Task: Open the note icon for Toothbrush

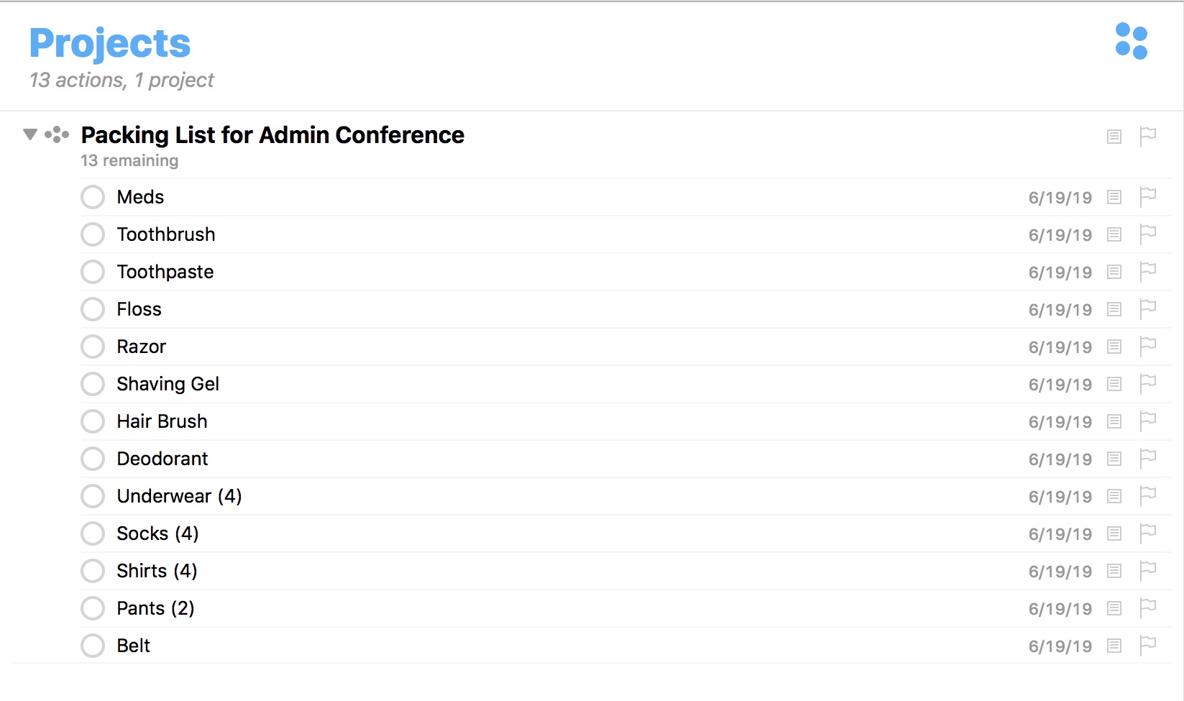Action: click(1114, 234)
